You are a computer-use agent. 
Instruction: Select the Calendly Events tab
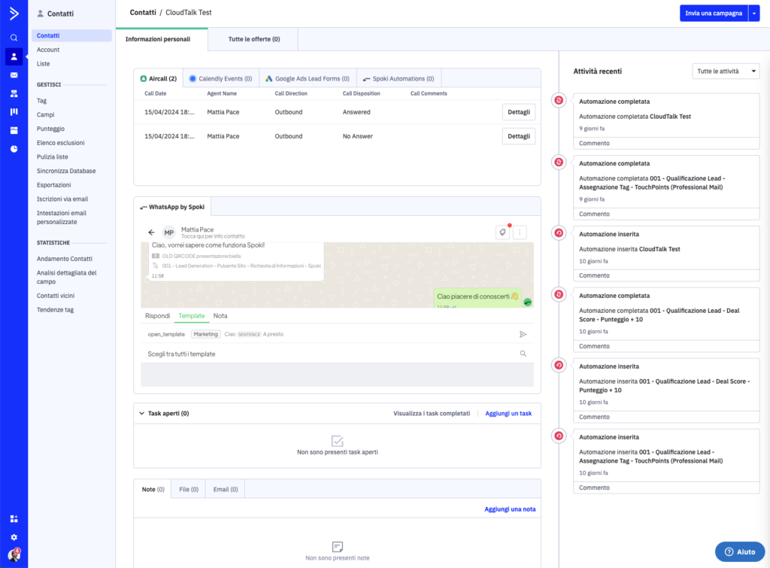pyautogui.click(x=221, y=78)
